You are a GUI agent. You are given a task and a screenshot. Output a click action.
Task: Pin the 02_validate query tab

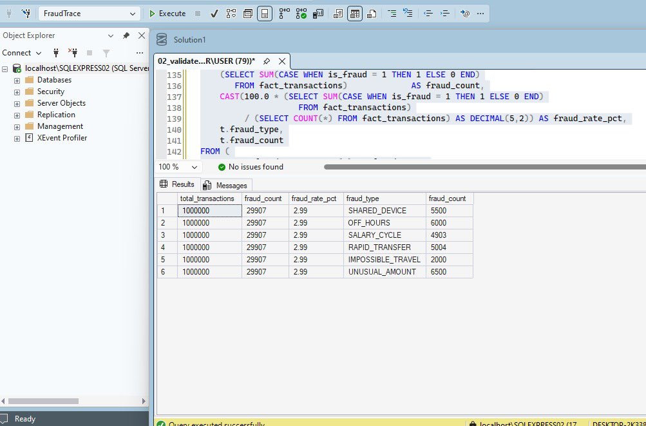pos(267,61)
